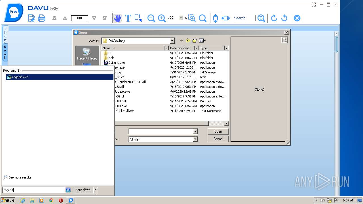The height and width of the screenshot is (204, 363).
Task: Sort by Type column header
Action: pos(211,48)
